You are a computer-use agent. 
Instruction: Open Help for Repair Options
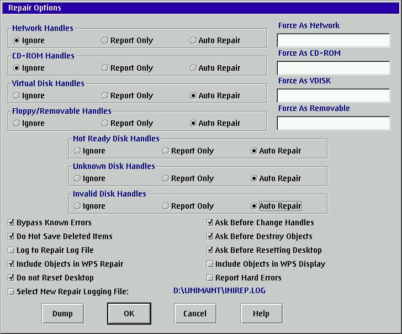[261, 314]
